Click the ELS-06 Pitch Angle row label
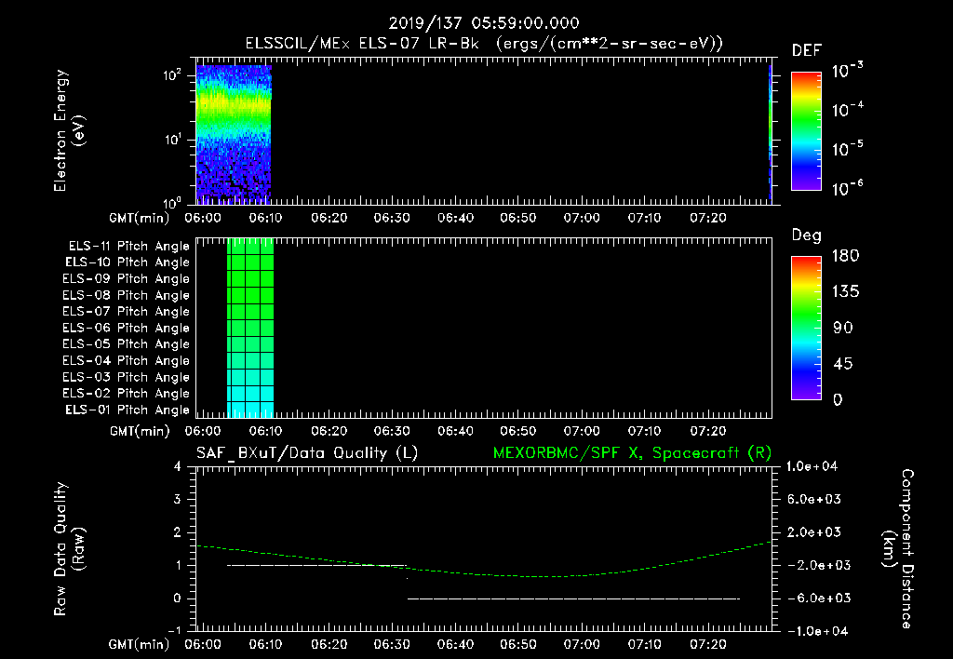 tap(126, 328)
